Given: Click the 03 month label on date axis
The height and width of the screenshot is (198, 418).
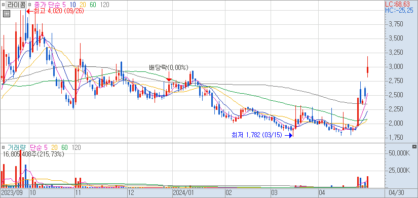Looking at the screenshot, I should (274, 192).
